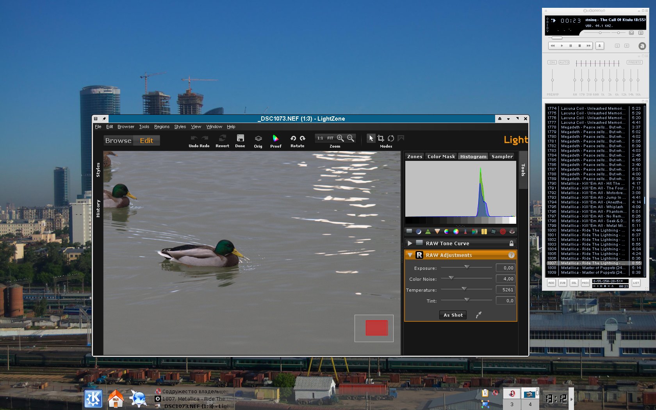Add the Color Balance wheel tool
The image size is (656, 410).
456,232
